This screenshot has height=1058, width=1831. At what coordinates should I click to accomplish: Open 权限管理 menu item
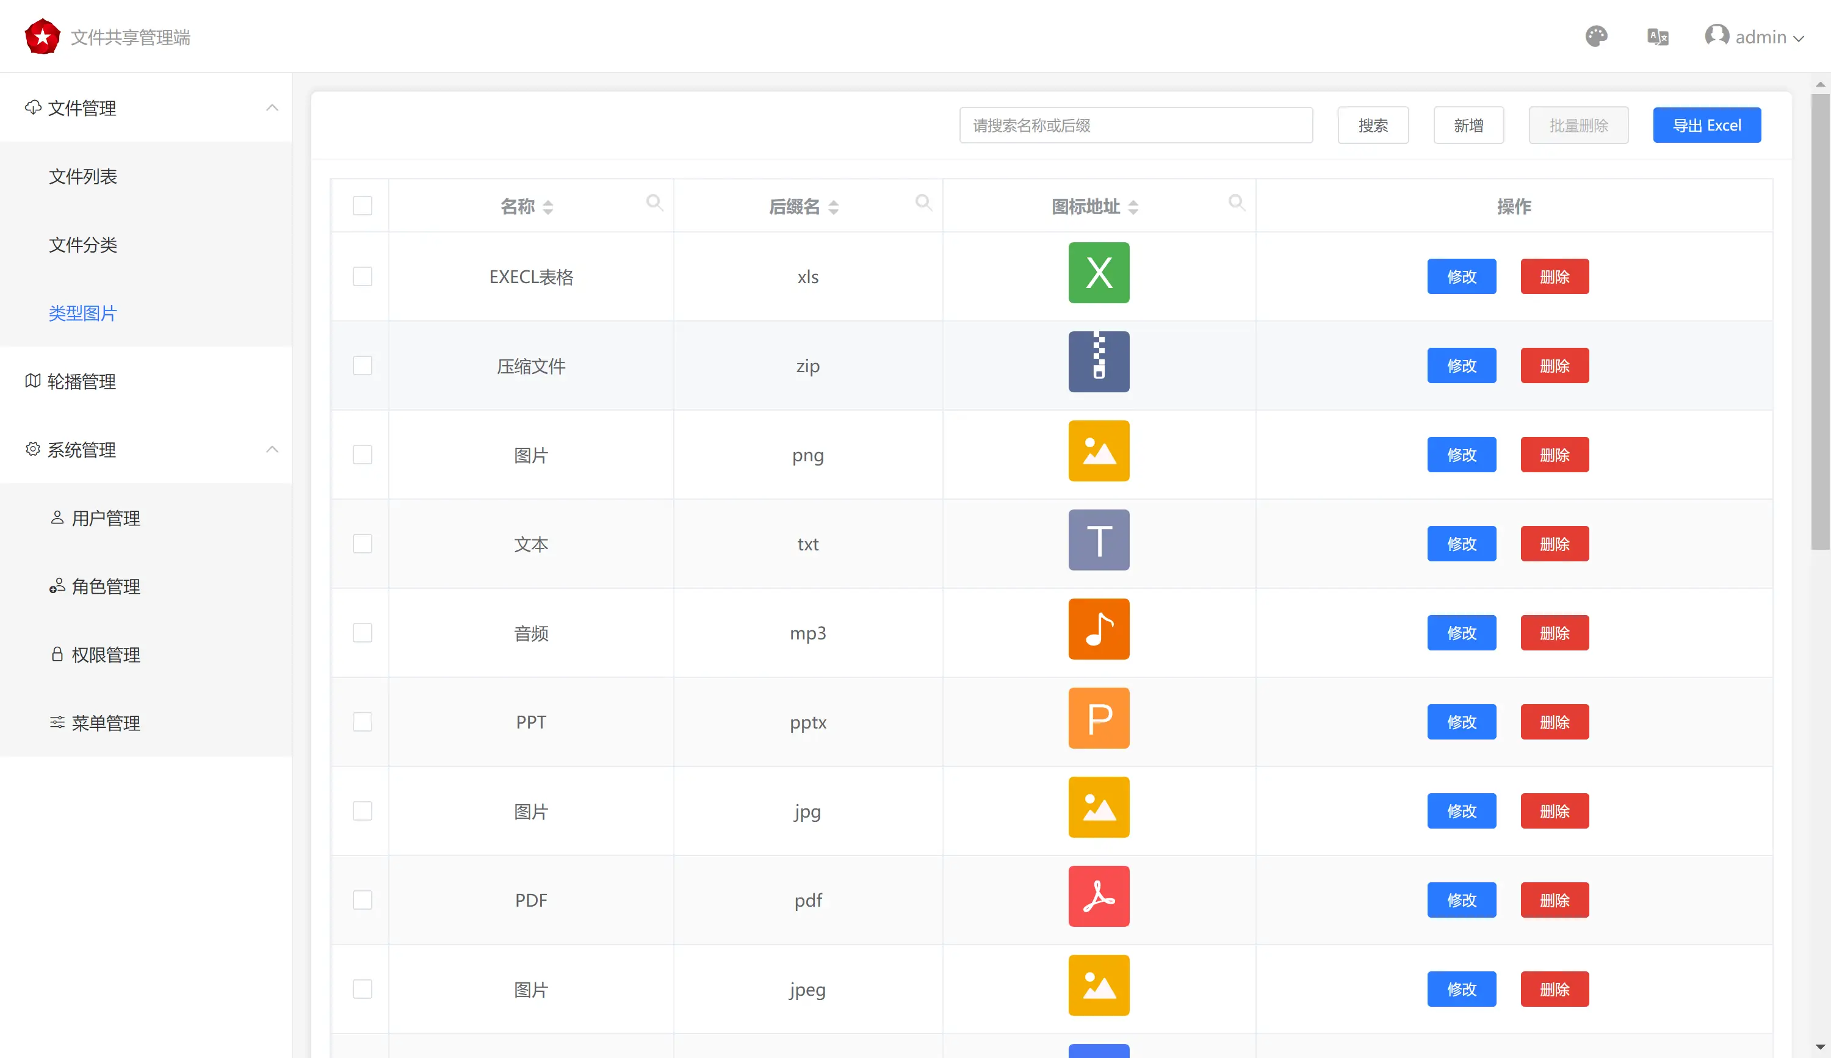point(145,654)
